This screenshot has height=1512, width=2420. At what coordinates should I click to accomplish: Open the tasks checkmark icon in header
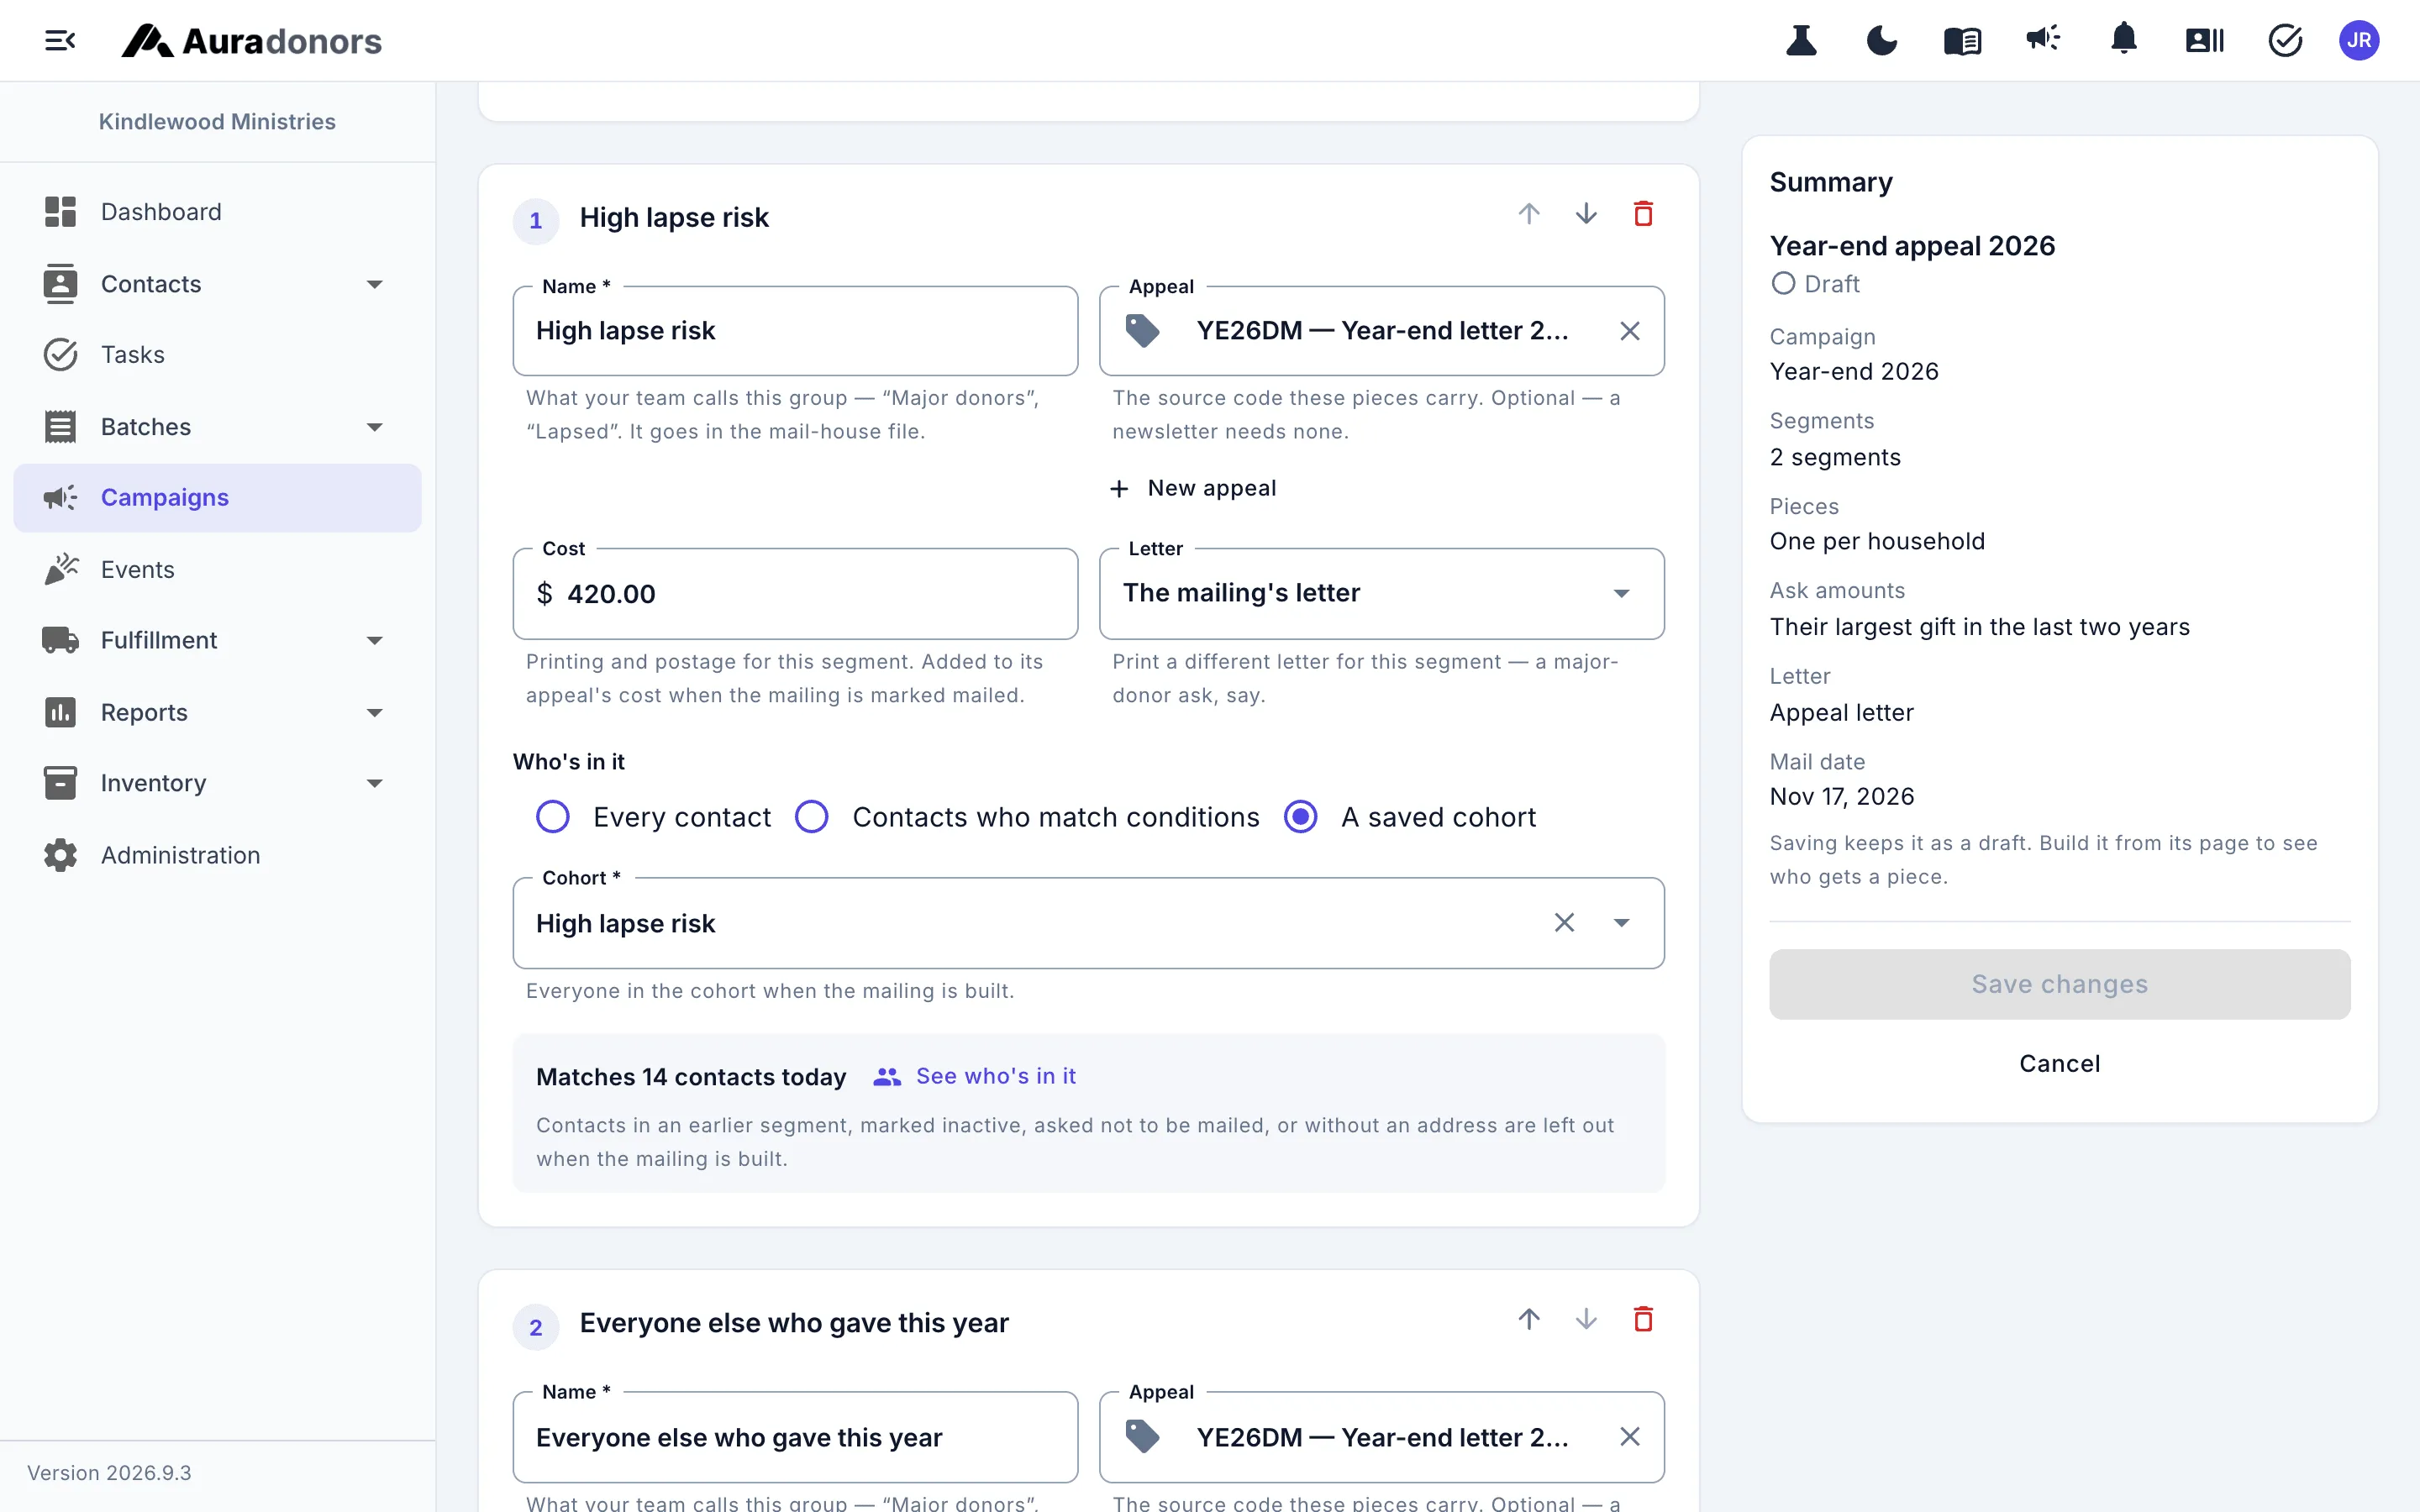(x=2285, y=41)
